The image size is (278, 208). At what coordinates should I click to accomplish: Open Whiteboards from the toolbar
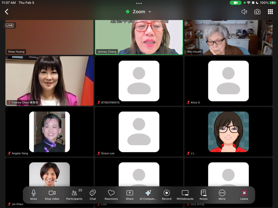pyautogui.click(x=185, y=194)
